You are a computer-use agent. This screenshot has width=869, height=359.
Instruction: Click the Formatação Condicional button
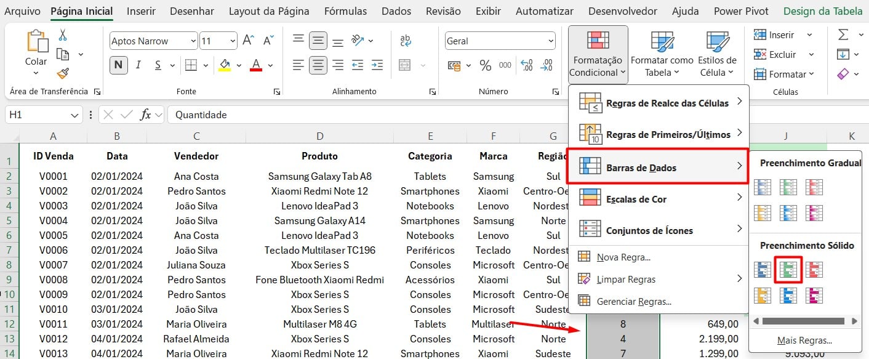(x=598, y=54)
